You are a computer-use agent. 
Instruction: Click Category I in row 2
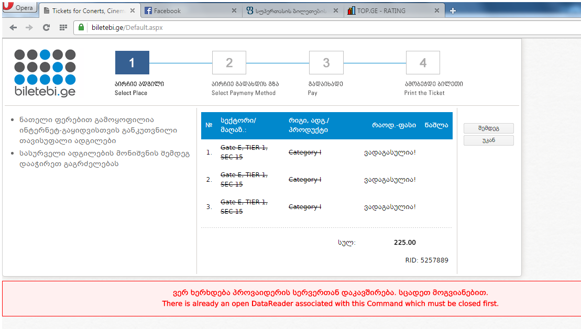tap(305, 179)
